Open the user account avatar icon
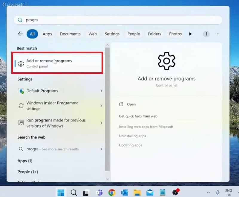Screen dimensions: 239x197 coord(206,34)
